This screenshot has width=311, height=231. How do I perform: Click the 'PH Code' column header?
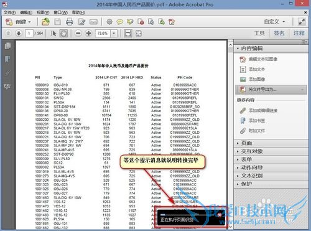(x=185, y=77)
